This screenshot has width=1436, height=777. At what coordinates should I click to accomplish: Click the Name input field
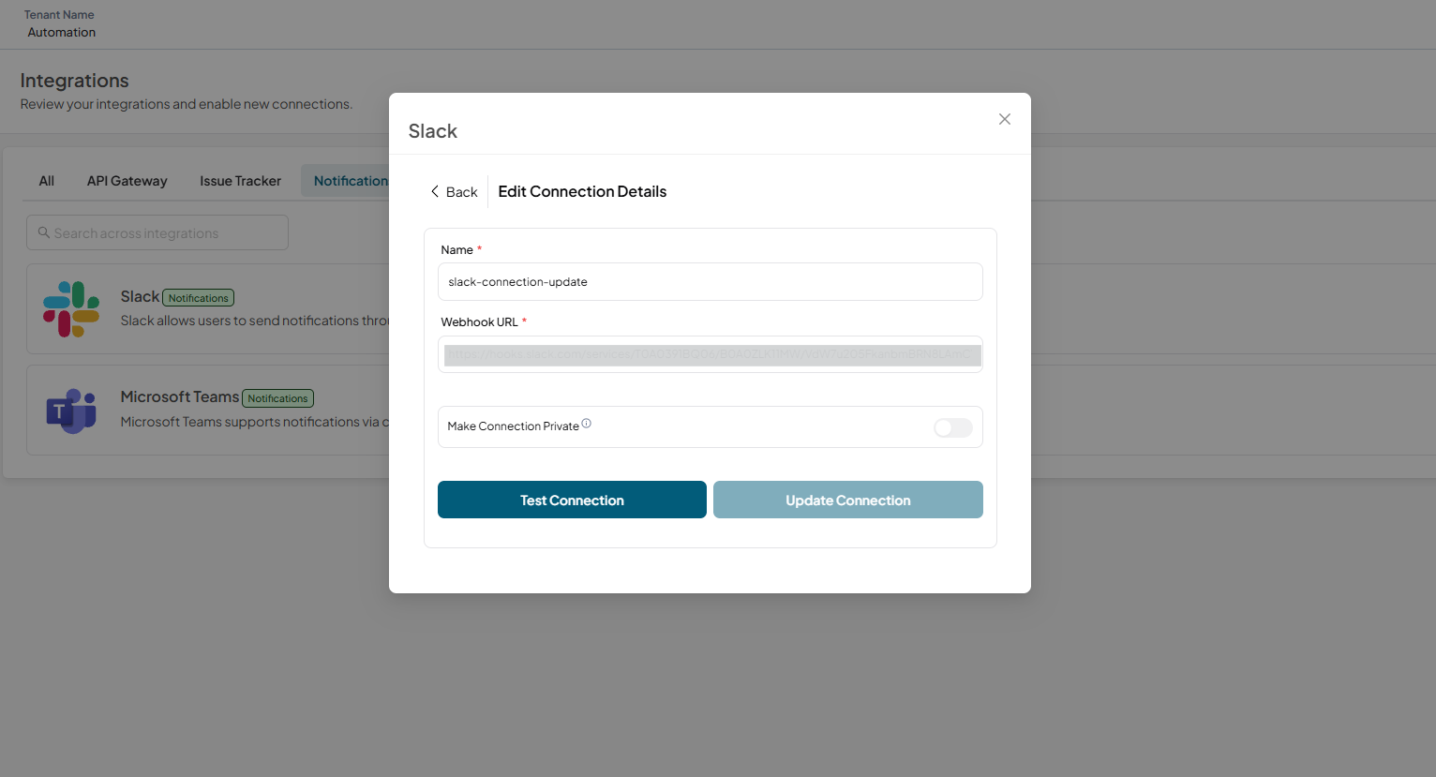pos(710,282)
